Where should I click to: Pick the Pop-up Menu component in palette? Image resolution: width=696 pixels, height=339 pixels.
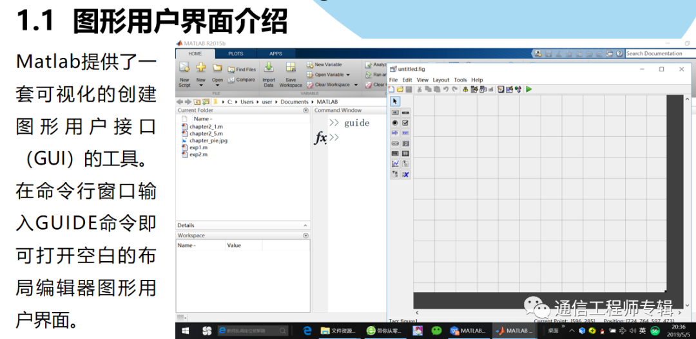pos(395,143)
